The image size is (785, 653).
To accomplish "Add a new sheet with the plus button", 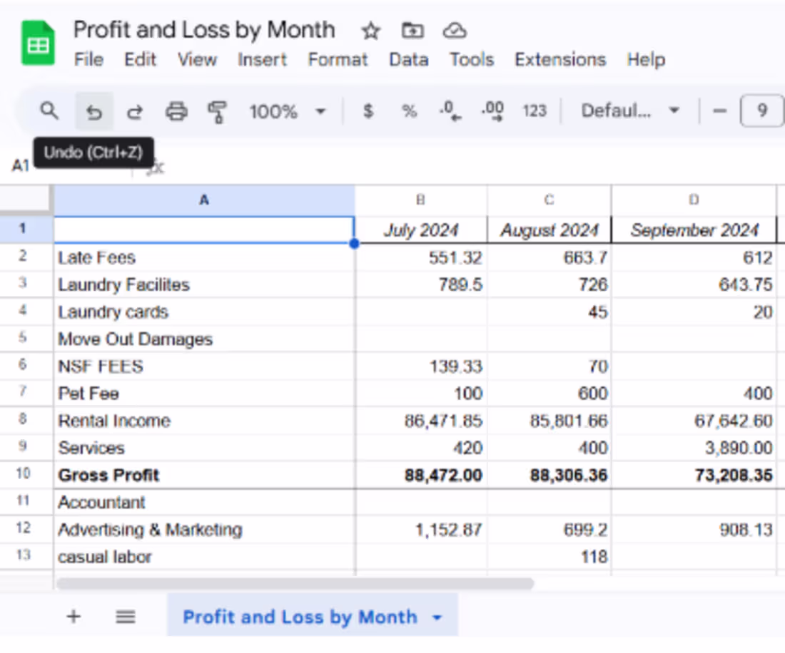I will tap(74, 616).
